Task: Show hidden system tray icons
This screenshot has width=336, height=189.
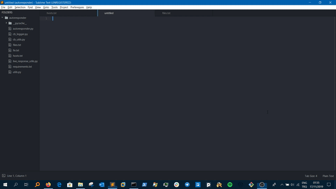Action: [x=282, y=184]
